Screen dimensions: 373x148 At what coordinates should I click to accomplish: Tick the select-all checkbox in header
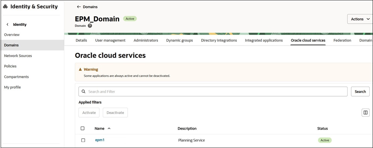point(83,128)
